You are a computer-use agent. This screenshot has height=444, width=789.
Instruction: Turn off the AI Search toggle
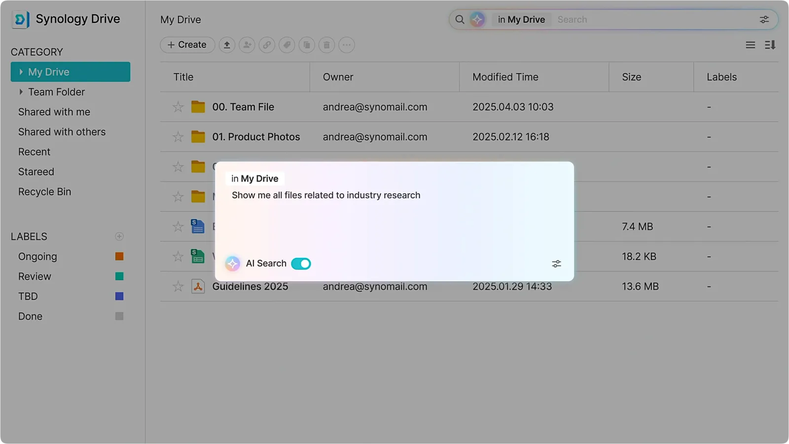(x=301, y=264)
